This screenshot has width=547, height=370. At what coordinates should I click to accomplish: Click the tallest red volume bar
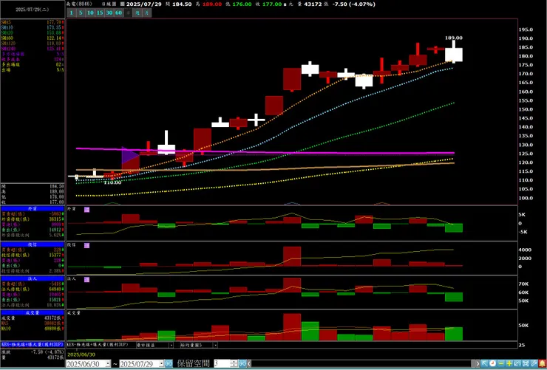(292, 327)
